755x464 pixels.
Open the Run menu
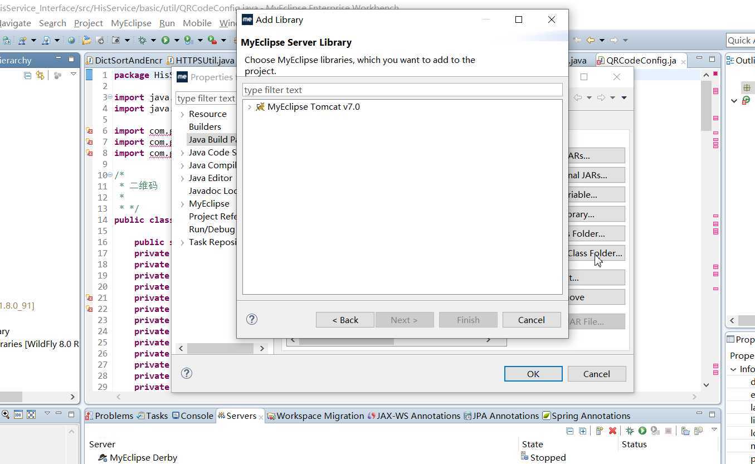167,23
